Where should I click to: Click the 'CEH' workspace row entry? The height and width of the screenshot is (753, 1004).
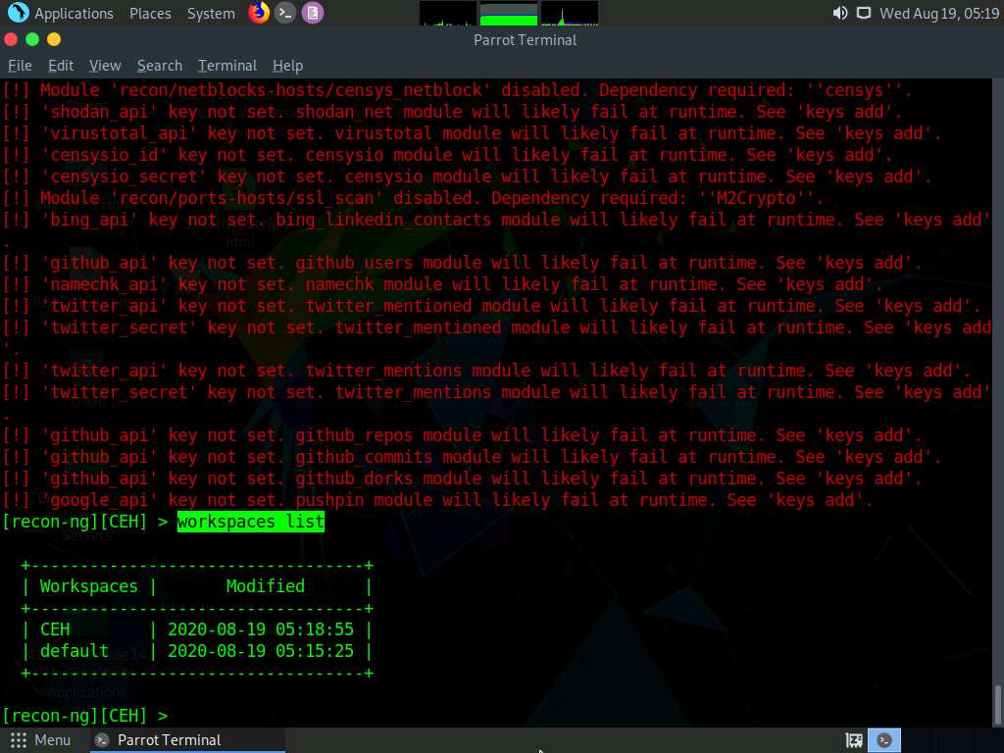click(55, 629)
